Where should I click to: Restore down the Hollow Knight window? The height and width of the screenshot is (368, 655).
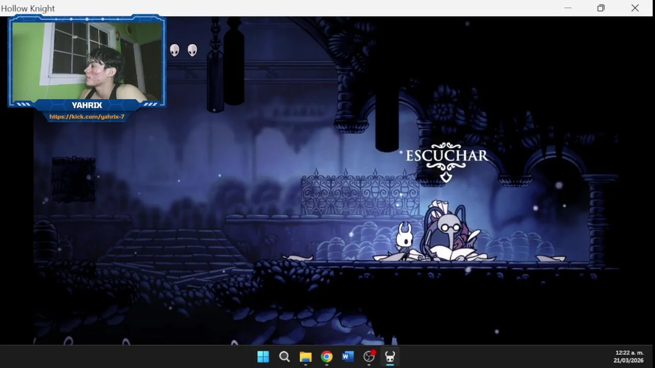(x=601, y=8)
